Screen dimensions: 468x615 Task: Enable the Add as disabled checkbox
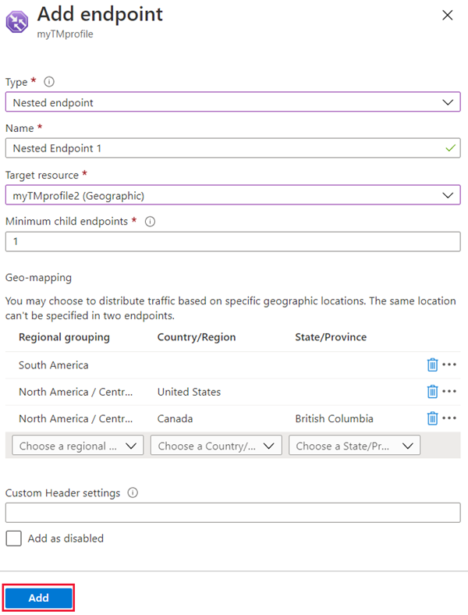(13, 539)
